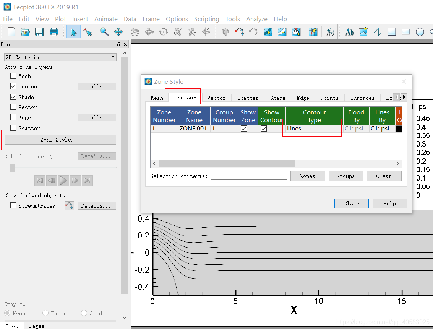Select rotate about Y axis tool
The width and height of the screenshot is (433, 329).
pyautogui.click(x=191, y=32)
